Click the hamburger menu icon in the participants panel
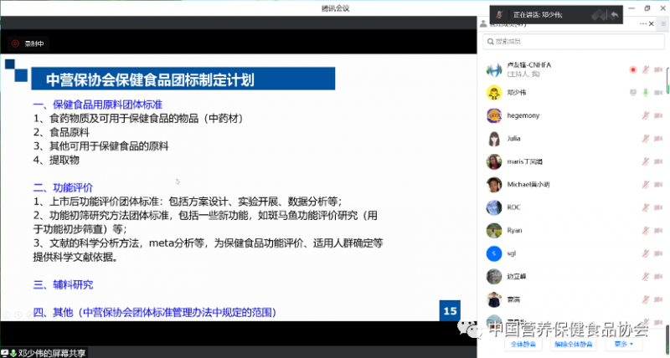 (663, 24)
